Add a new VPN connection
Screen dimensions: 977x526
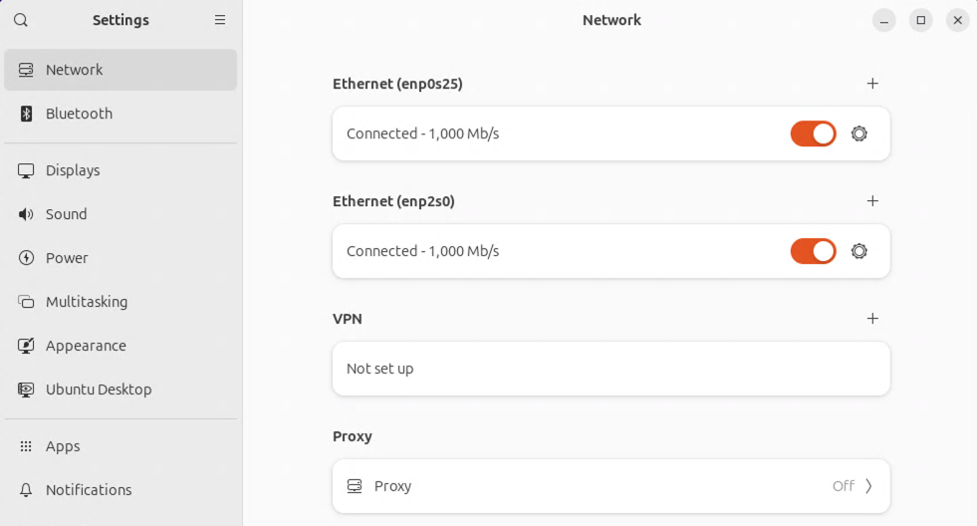(x=872, y=319)
